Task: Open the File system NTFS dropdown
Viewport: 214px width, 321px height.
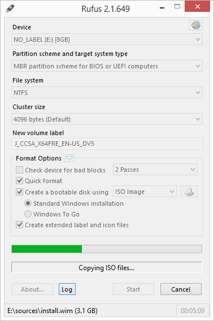Action: click(x=107, y=93)
